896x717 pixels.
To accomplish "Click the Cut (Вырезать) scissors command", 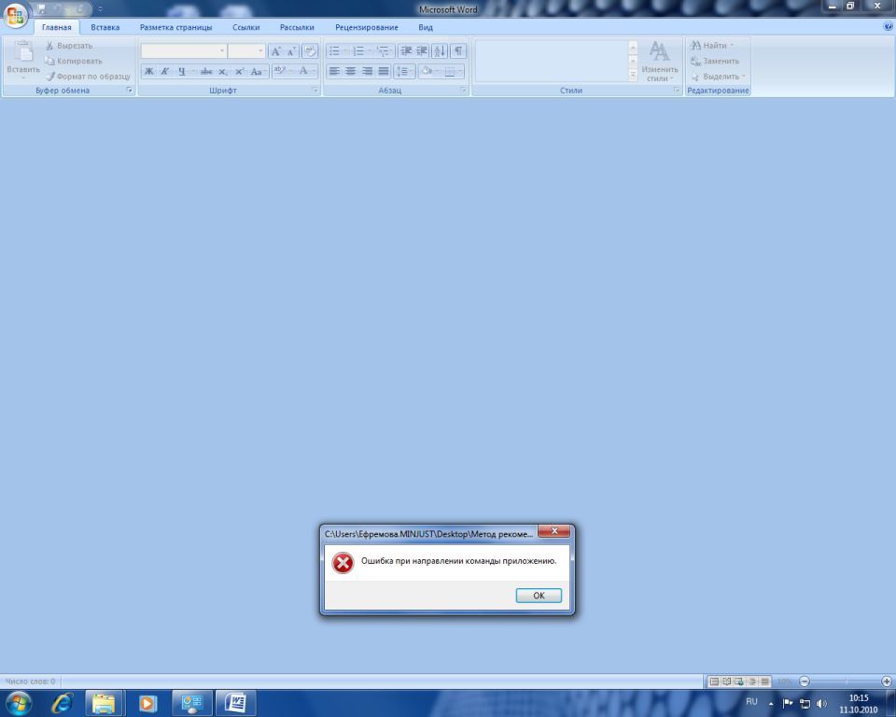I will 68,45.
